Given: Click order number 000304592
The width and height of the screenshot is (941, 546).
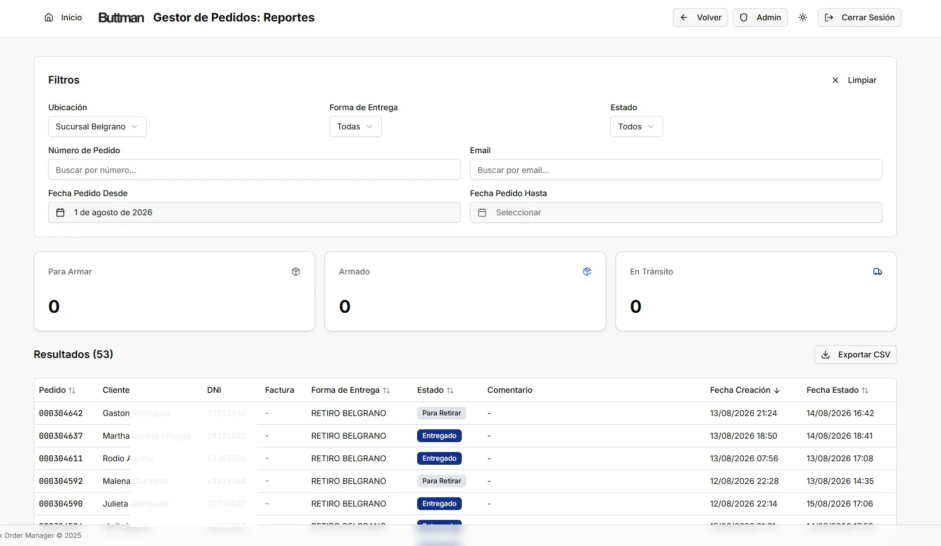Looking at the screenshot, I should (61, 481).
